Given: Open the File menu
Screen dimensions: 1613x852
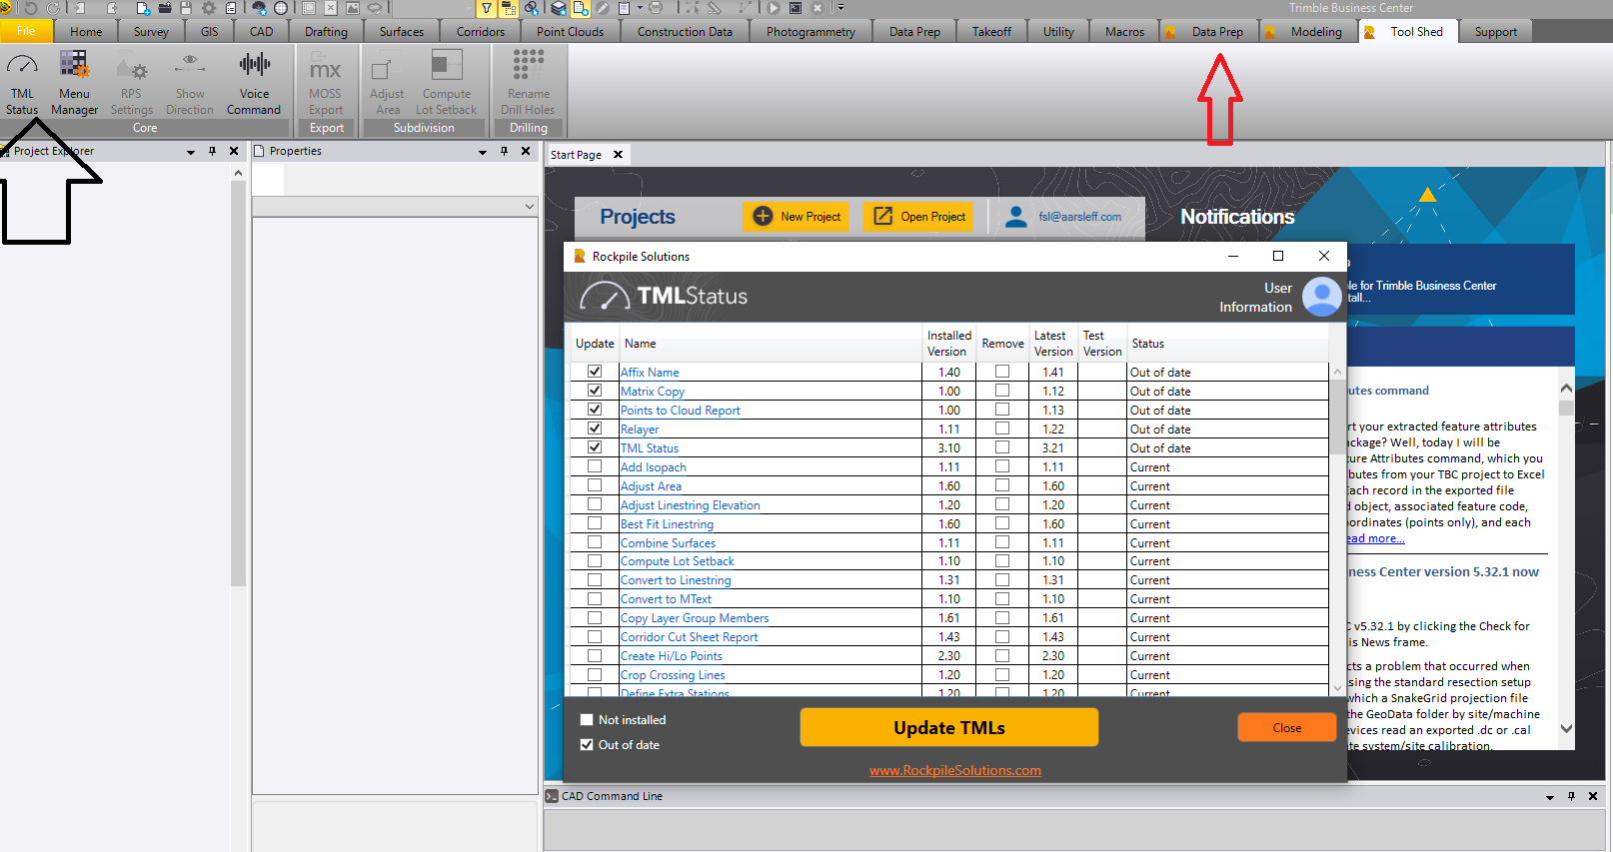Looking at the screenshot, I should tap(26, 31).
